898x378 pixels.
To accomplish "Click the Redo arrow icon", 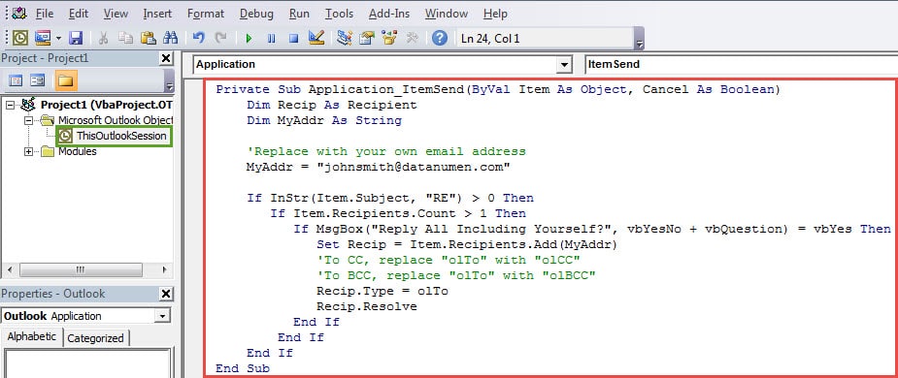I will [x=220, y=39].
